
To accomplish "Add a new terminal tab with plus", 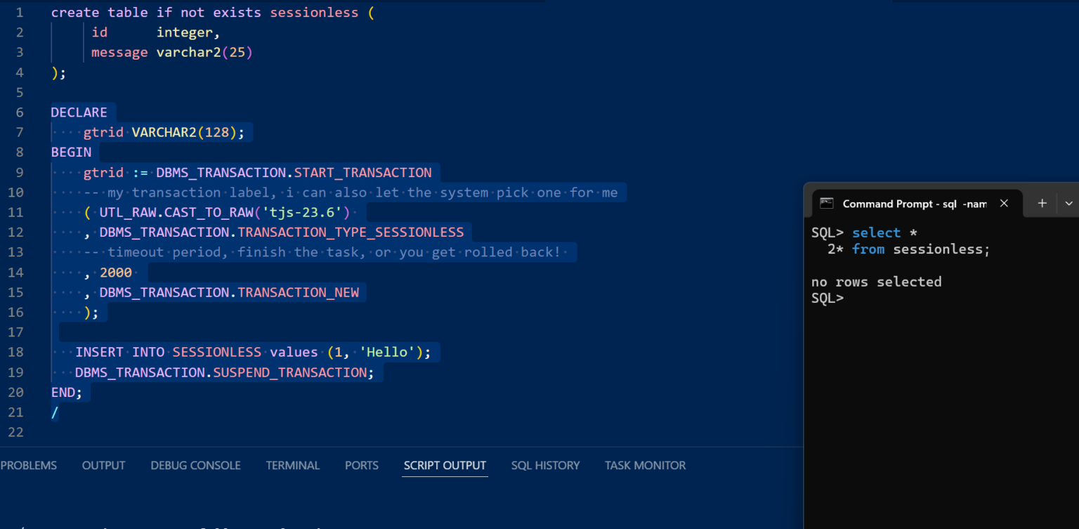I will [x=1042, y=203].
